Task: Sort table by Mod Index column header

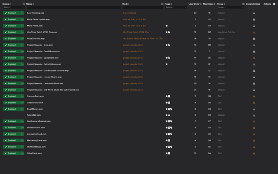Action: (209, 4)
